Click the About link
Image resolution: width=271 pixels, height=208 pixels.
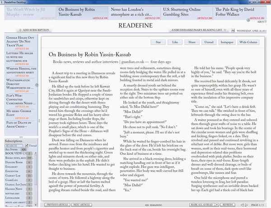point(262,22)
